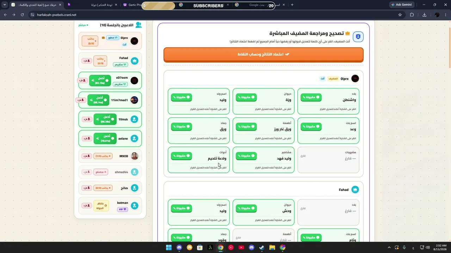Image resolution: width=451 pixels, height=253 pixels.
Task: Click صالح's avatar icon
Action: pos(134,188)
